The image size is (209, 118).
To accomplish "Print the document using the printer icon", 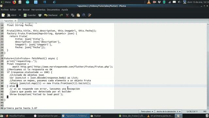I will pos(40,15).
